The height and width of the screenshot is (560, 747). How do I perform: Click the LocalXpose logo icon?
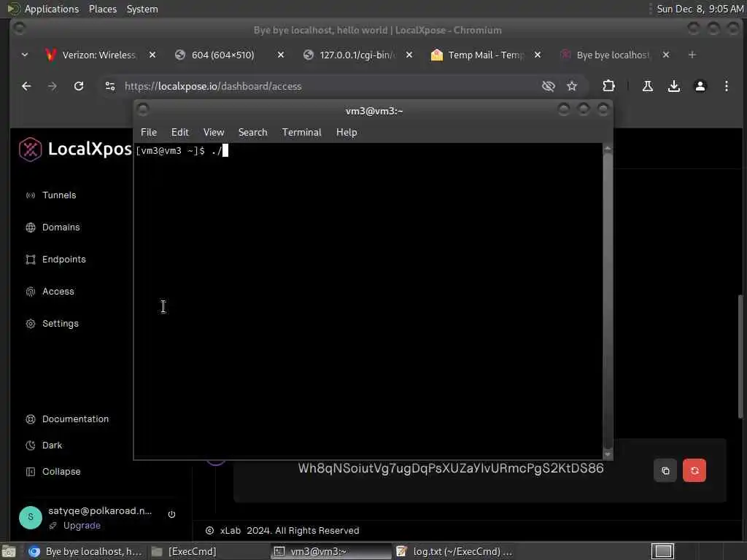point(31,149)
